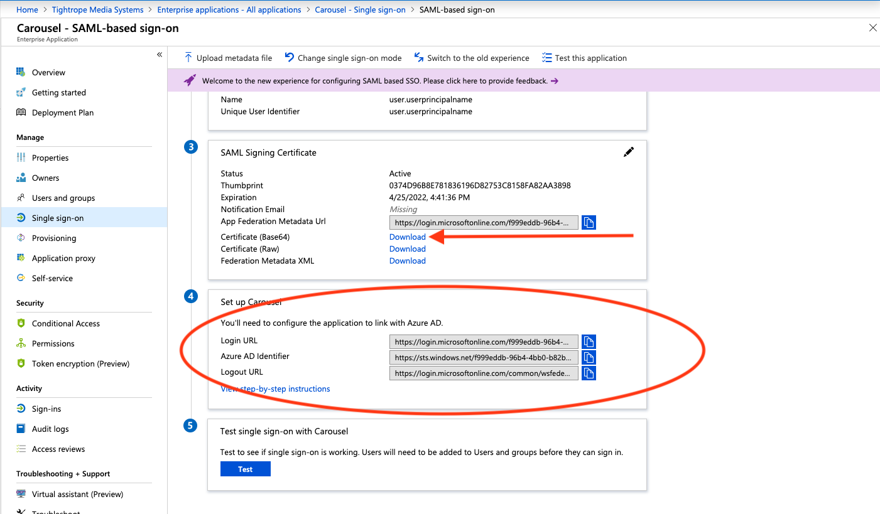Click the Conditional Access shield icon
The image size is (880, 514).
(x=21, y=323)
